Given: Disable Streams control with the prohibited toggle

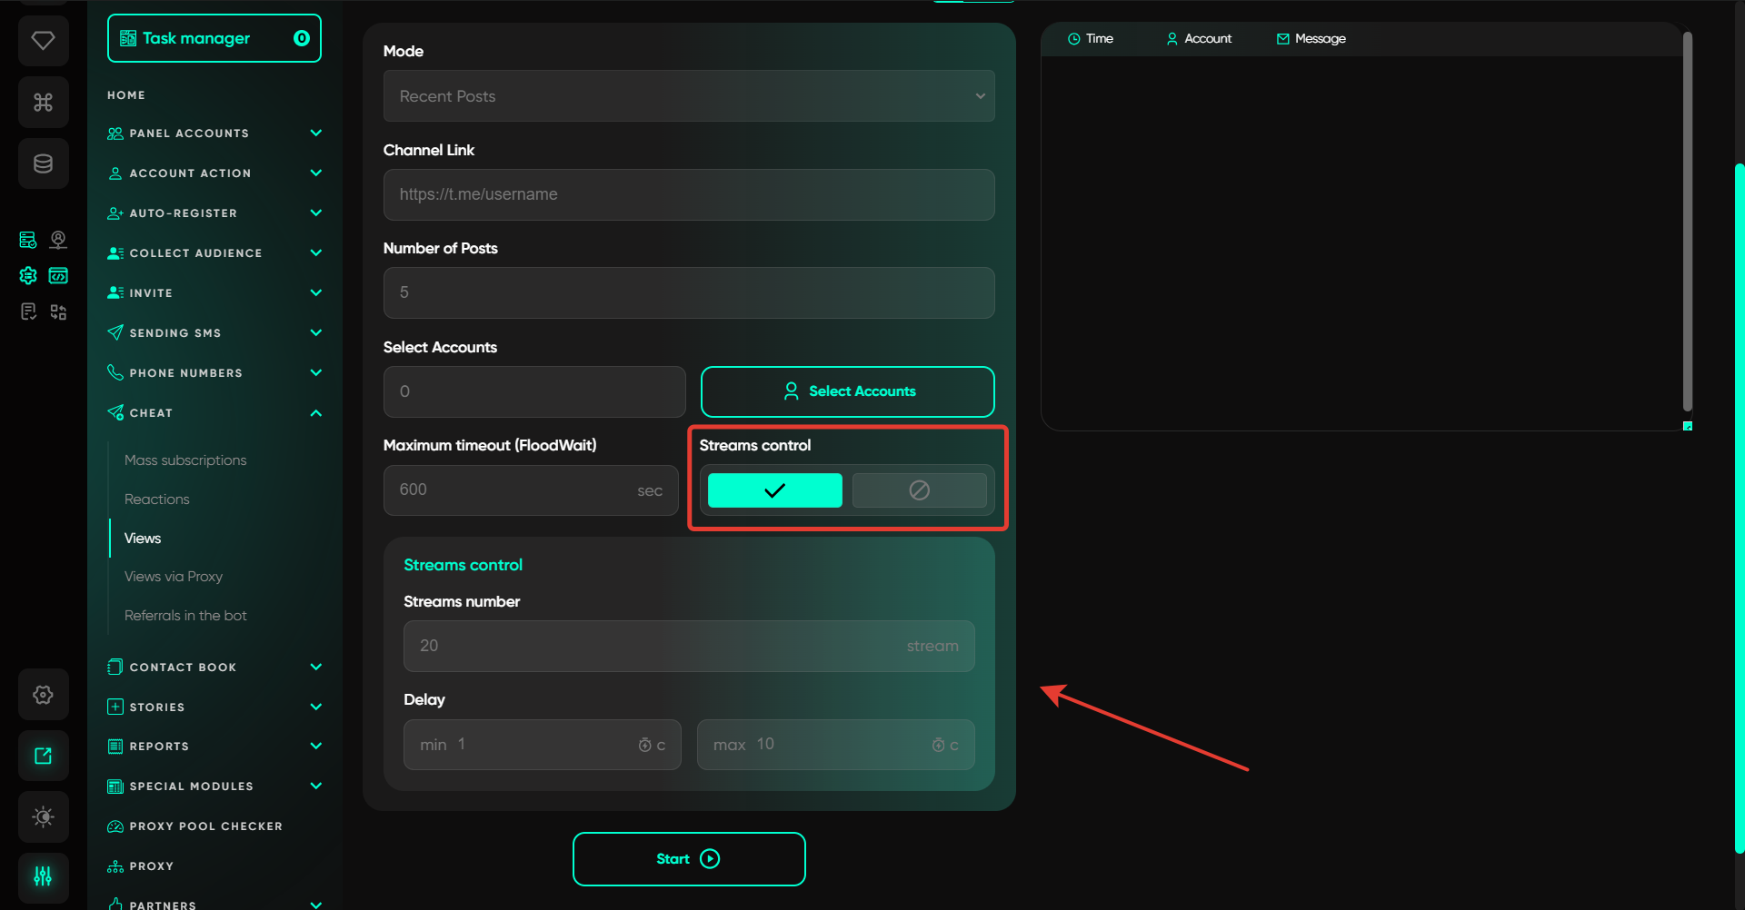Looking at the screenshot, I should pos(919,490).
